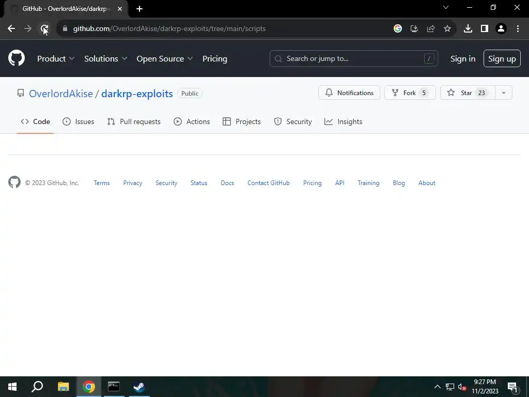Open the Blog footer link
This screenshot has width=529, height=397.
point(399,183)
